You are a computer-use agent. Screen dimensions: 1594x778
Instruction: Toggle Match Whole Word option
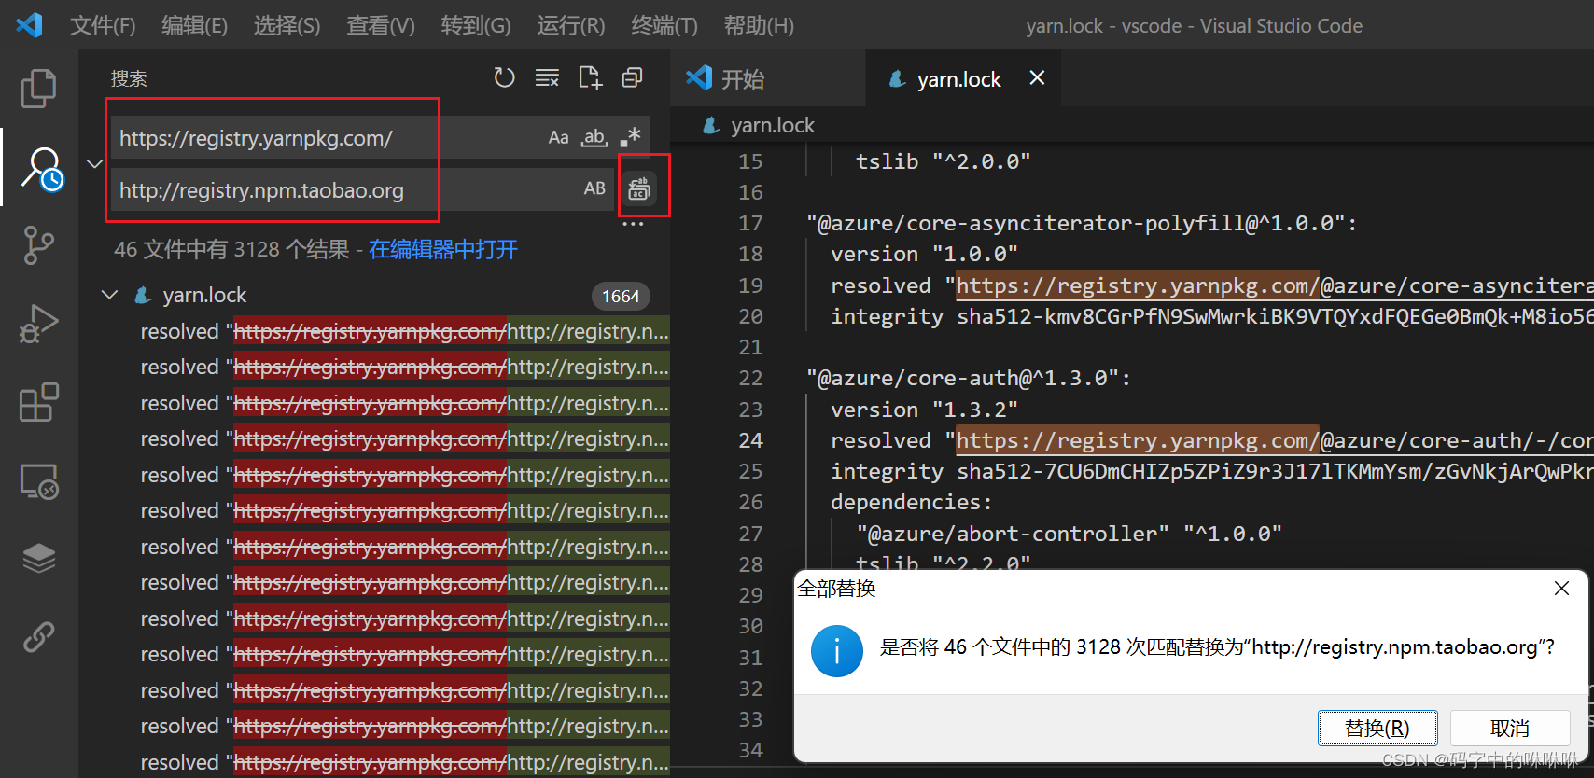594,138
